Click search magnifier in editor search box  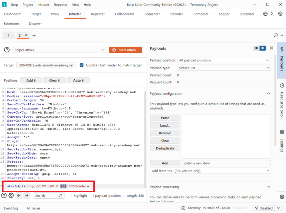pyautogui.click(x=61, y=195)
